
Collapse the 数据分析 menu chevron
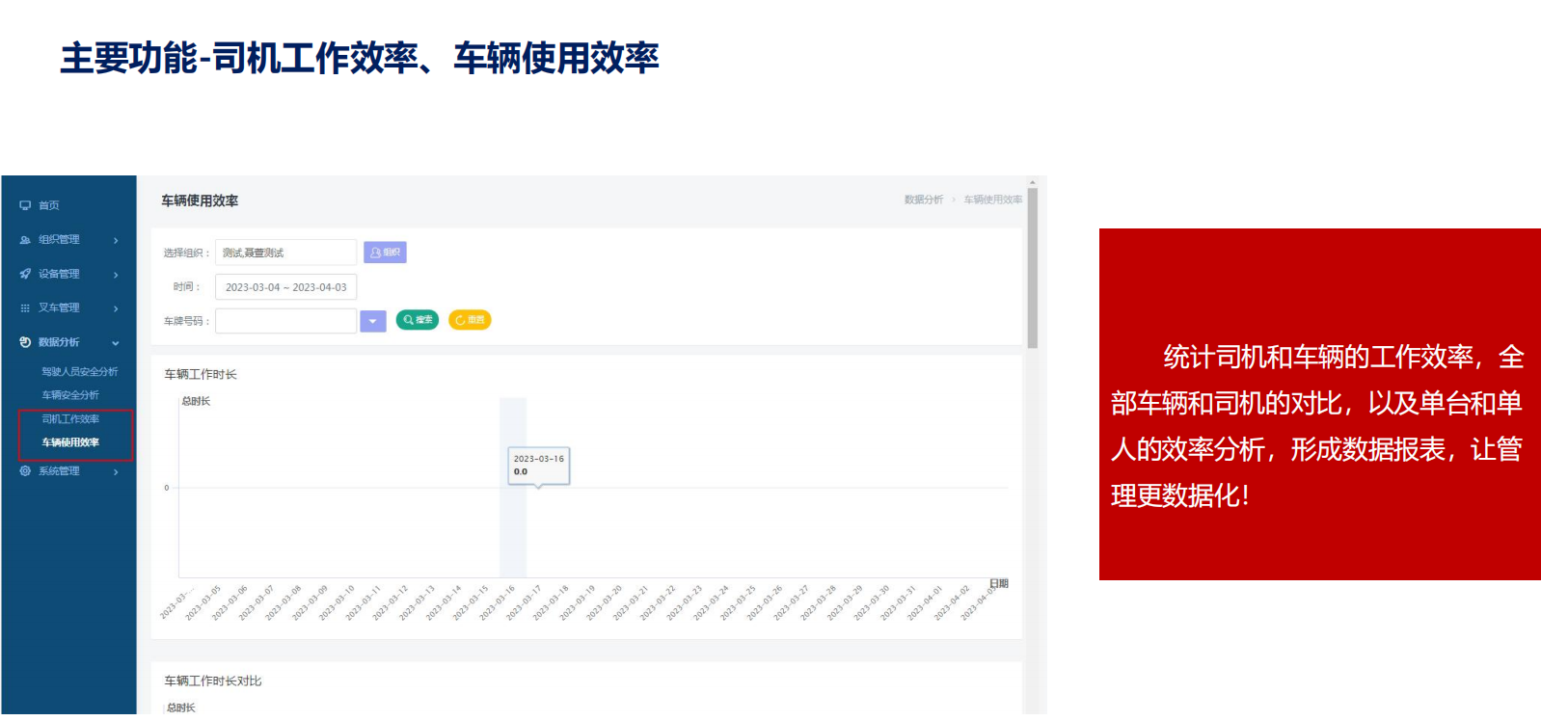click(x=116, y=343)
